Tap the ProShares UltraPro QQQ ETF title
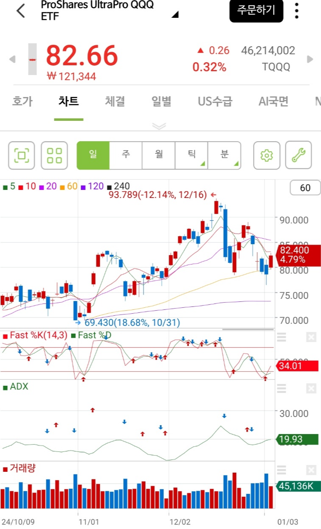The image size is (321, 529). click(97, 10)
